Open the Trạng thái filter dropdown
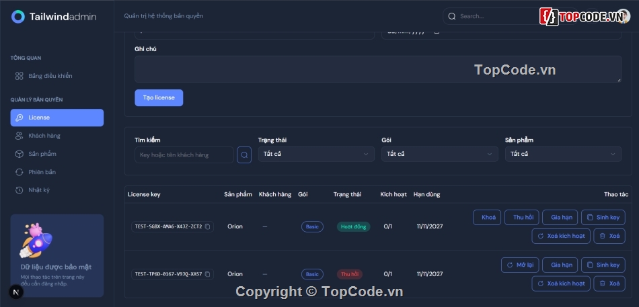This screenshot has width=639, height=307. [316, 155]
